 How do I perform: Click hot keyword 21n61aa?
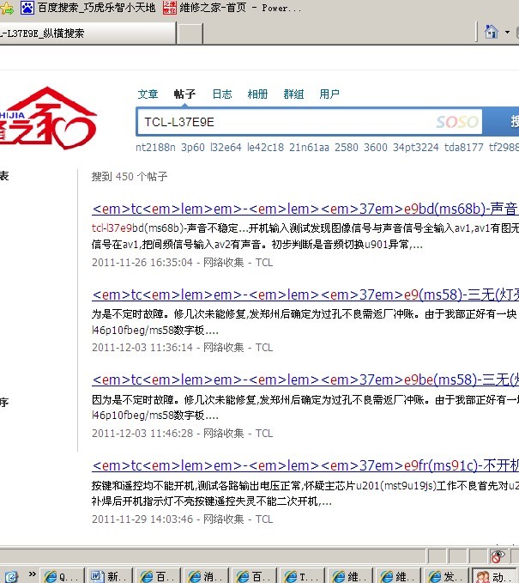[x=309, y=148]
